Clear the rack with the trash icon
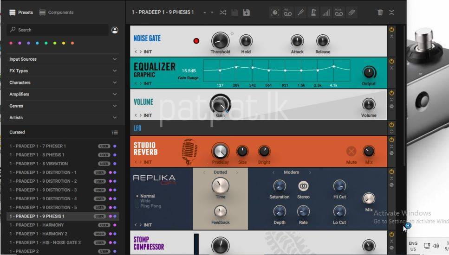Viewport: 449px width, 255px height. click(380, 13)
